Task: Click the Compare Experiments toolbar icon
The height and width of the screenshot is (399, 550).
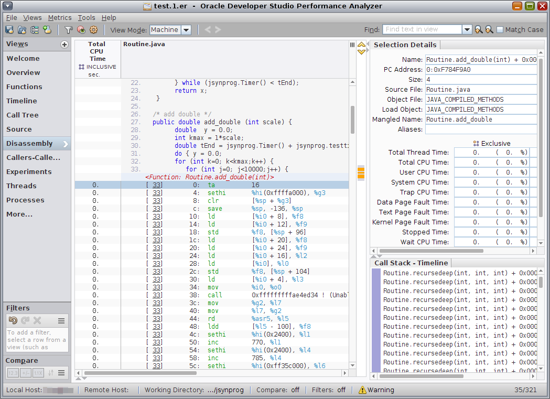Action: click(x=35, y=30)
